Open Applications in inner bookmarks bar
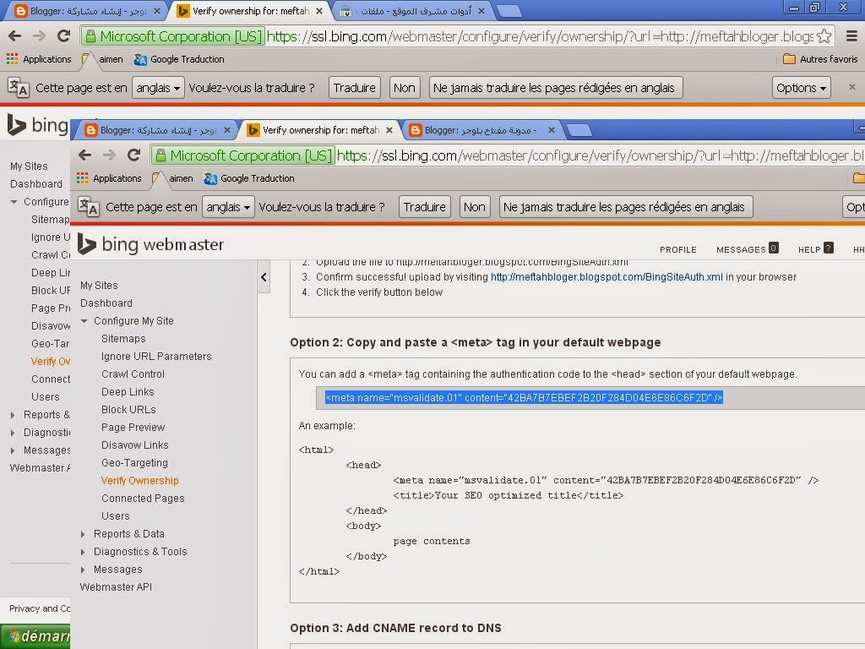 coord(109,178)
